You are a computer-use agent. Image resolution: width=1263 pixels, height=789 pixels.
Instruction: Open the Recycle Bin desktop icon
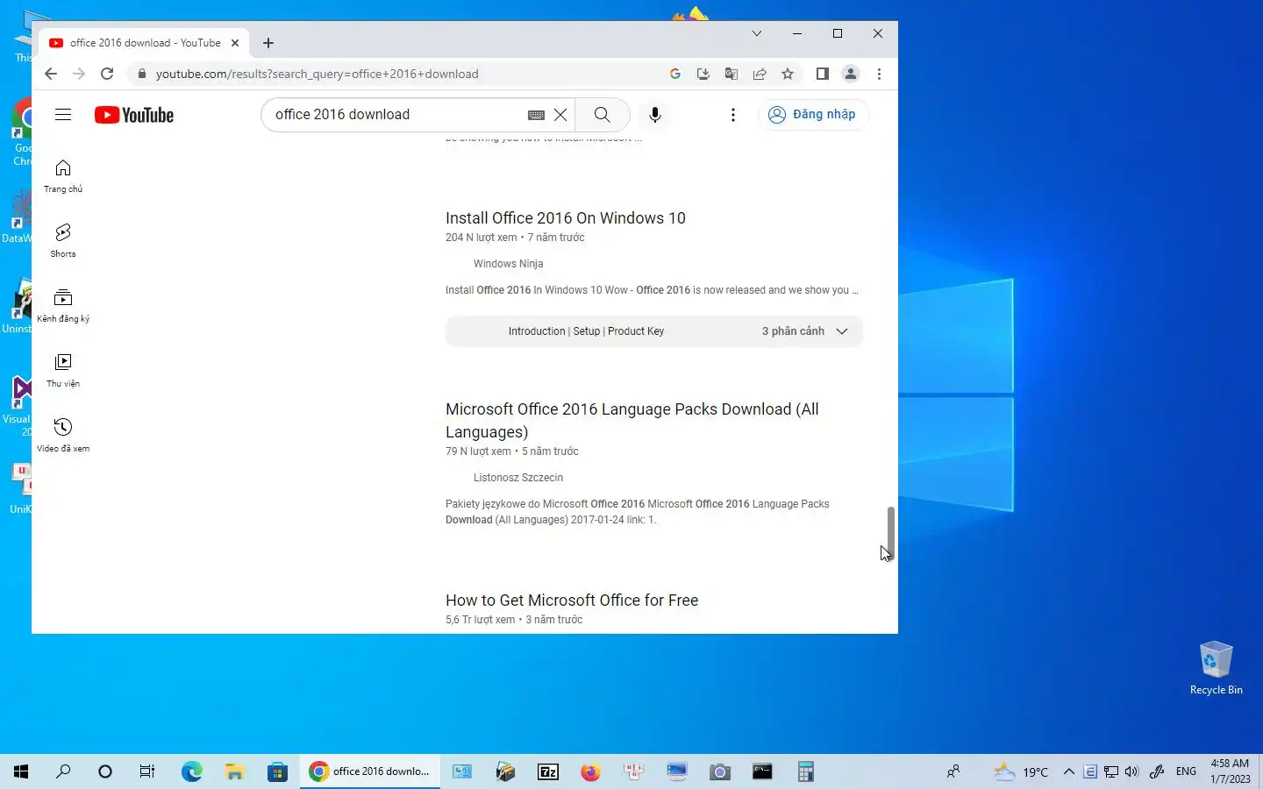1216,668
